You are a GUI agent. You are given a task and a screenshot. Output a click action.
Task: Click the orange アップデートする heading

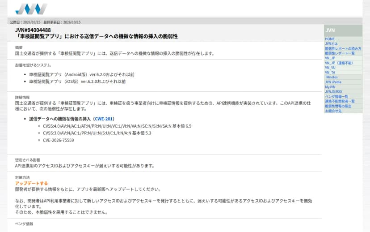pyautogui.click(x=31, y=183)
